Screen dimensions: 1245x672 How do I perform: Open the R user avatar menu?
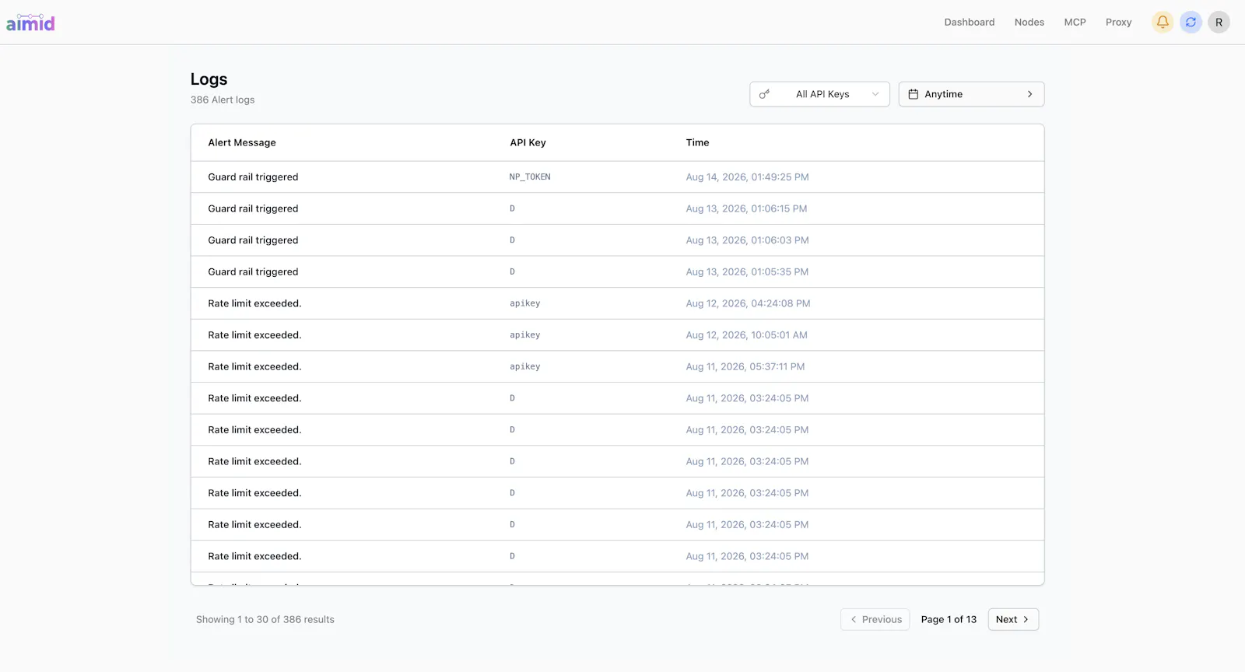click(x=1219, y=22)
